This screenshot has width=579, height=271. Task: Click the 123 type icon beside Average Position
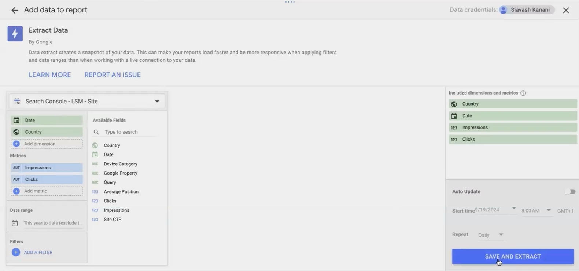click(95, 192)
